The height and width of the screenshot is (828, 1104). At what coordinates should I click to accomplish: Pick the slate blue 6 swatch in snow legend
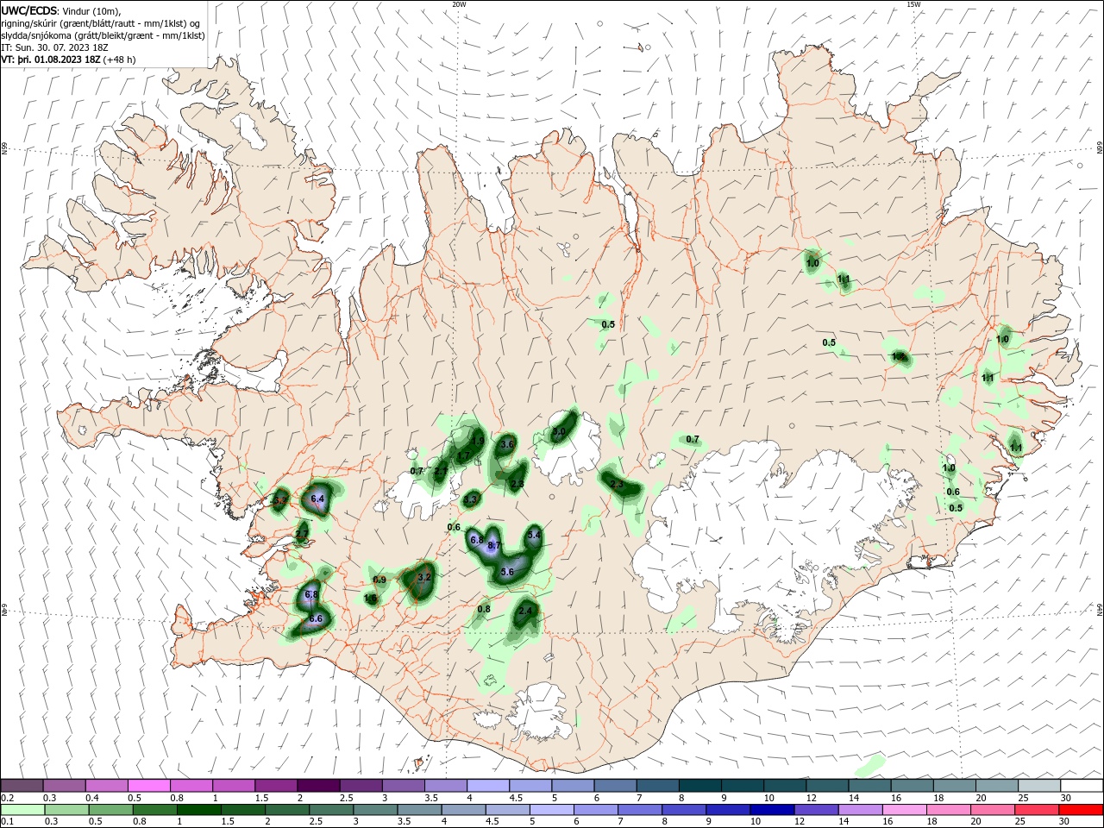pyautogui.click(x=615, y=785)
